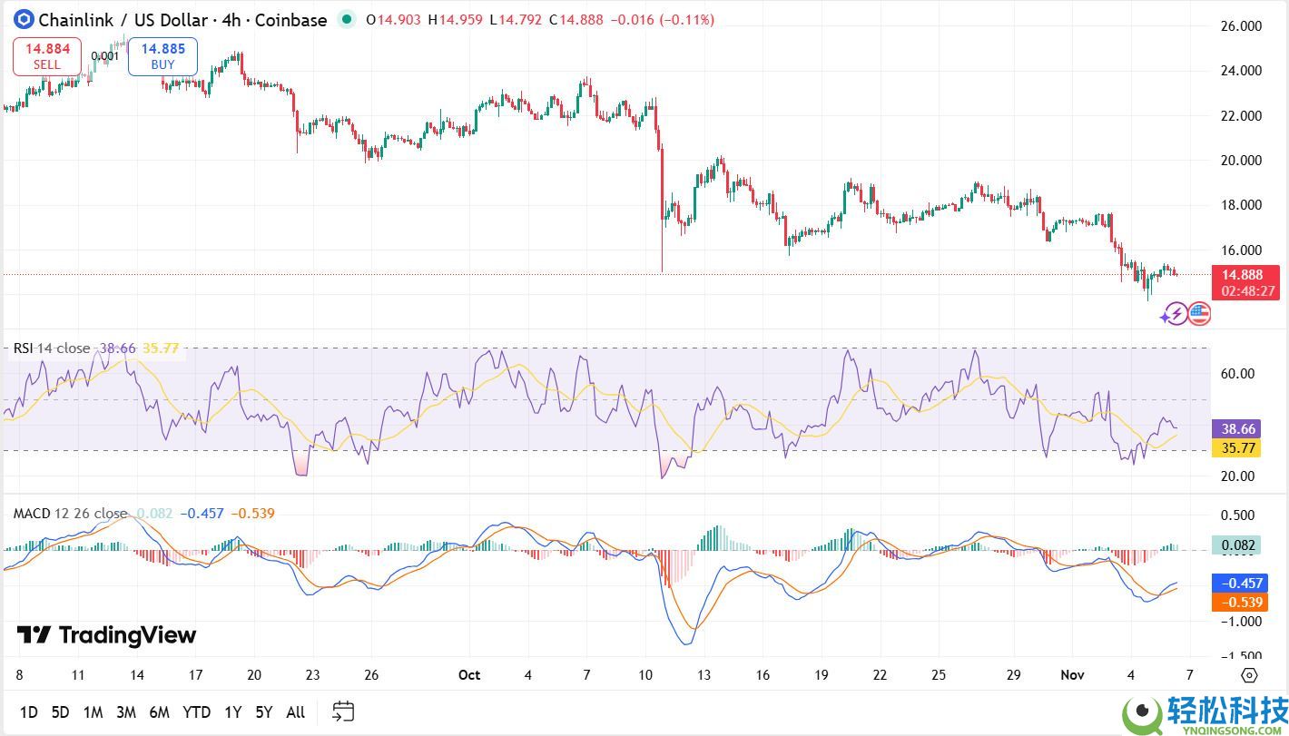Click the purple 38.66 label on RSI axis
This screenshot has height=736, width=1289.
coord(1238,429)
